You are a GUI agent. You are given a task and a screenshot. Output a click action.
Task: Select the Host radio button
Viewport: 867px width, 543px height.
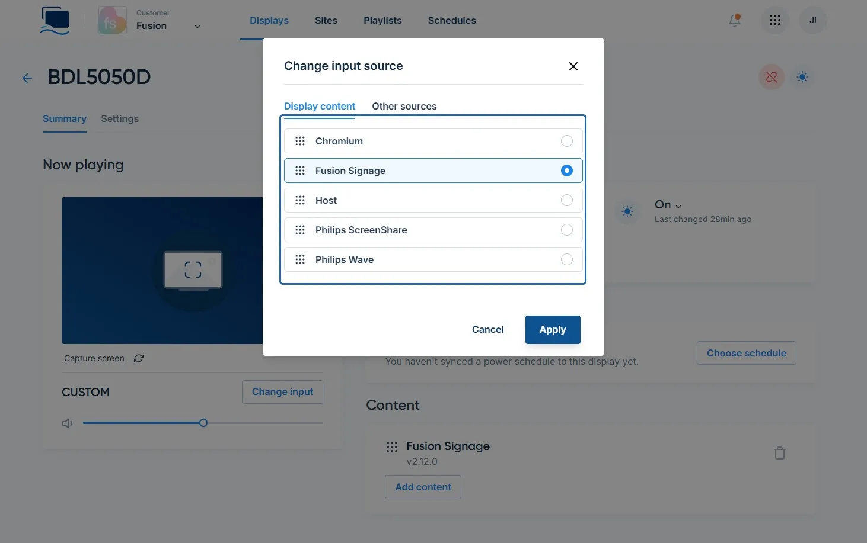[567, 200]
